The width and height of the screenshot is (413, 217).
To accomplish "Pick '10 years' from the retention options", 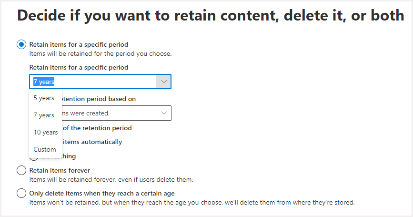I will 46,132.
